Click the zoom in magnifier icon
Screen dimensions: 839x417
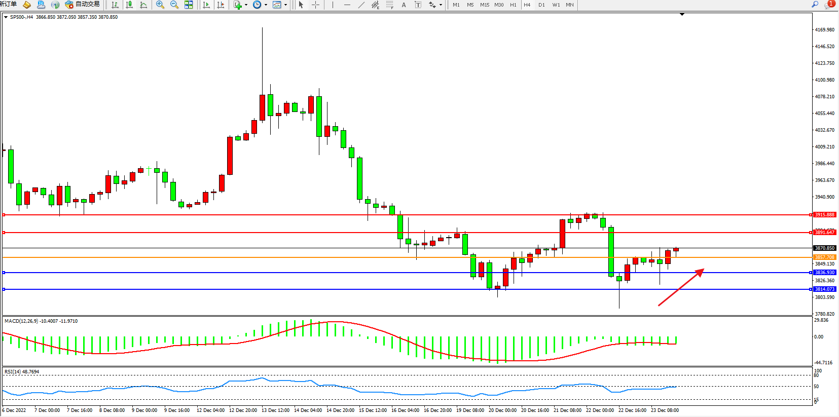tap(160, 5)
